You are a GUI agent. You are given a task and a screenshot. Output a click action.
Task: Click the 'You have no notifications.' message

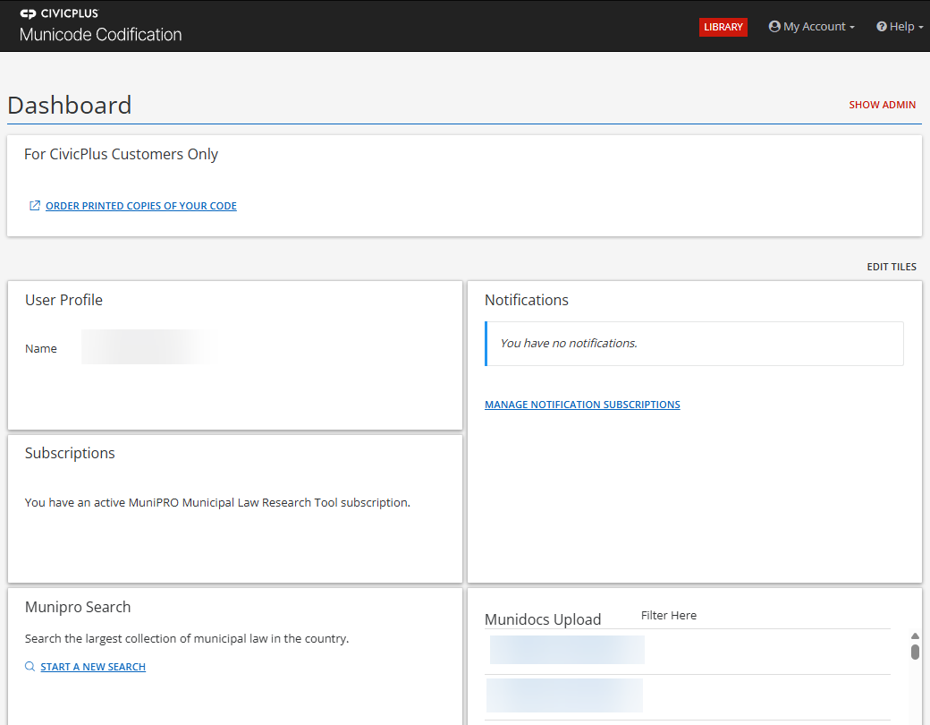coord(568,343)
